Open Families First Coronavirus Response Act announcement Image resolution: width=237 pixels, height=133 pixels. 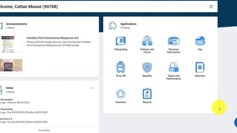click(53, 38)
